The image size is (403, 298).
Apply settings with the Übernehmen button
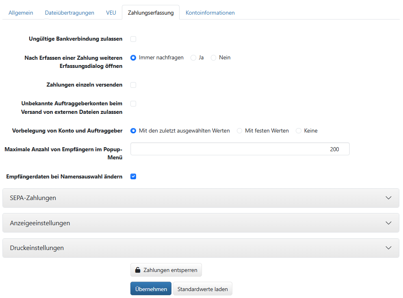click(151, 289)
